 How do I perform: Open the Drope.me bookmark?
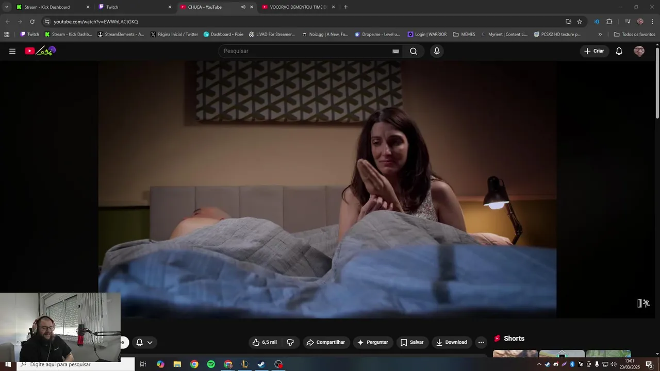(377, 35)
